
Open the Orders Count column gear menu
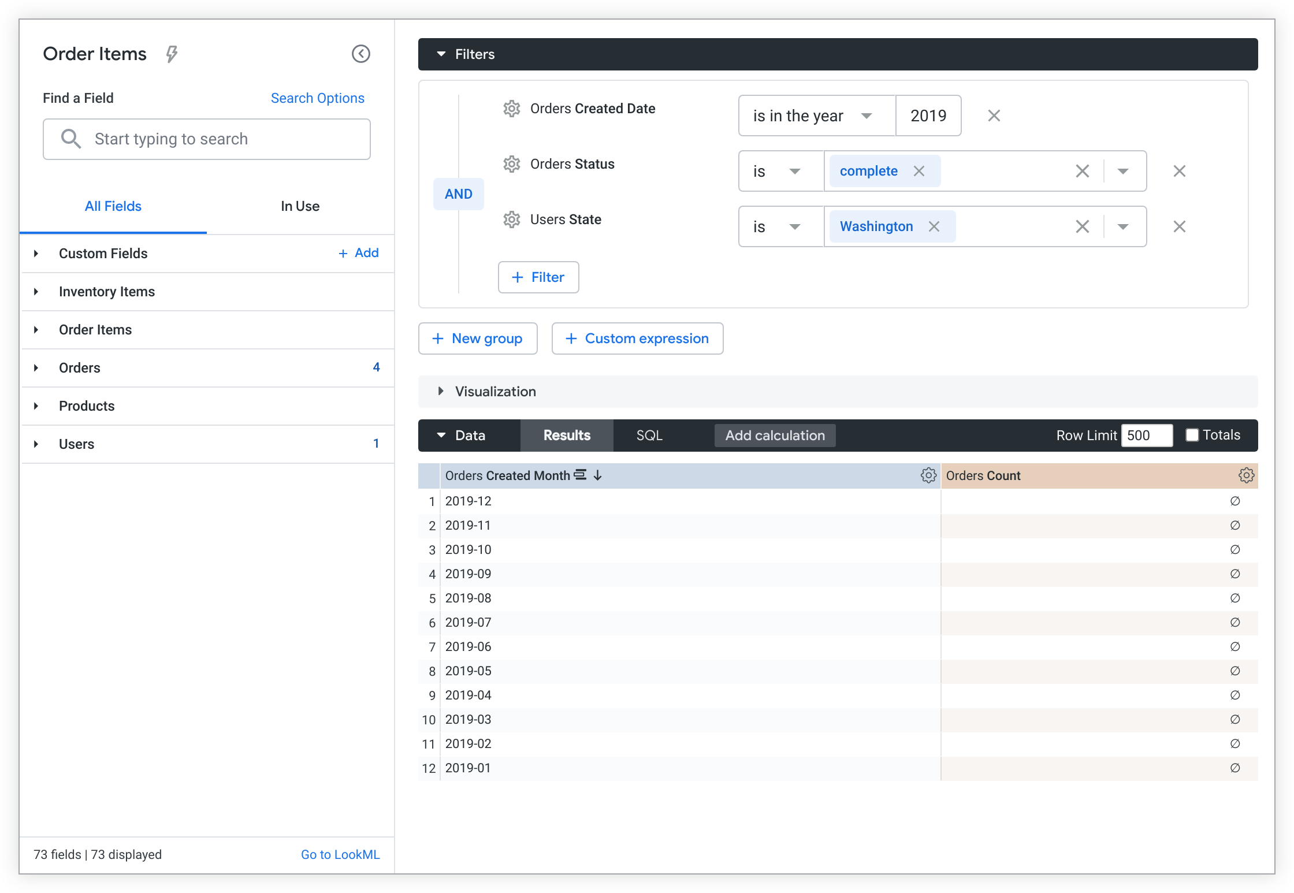pyautogui.click(x=1246, y=475)
